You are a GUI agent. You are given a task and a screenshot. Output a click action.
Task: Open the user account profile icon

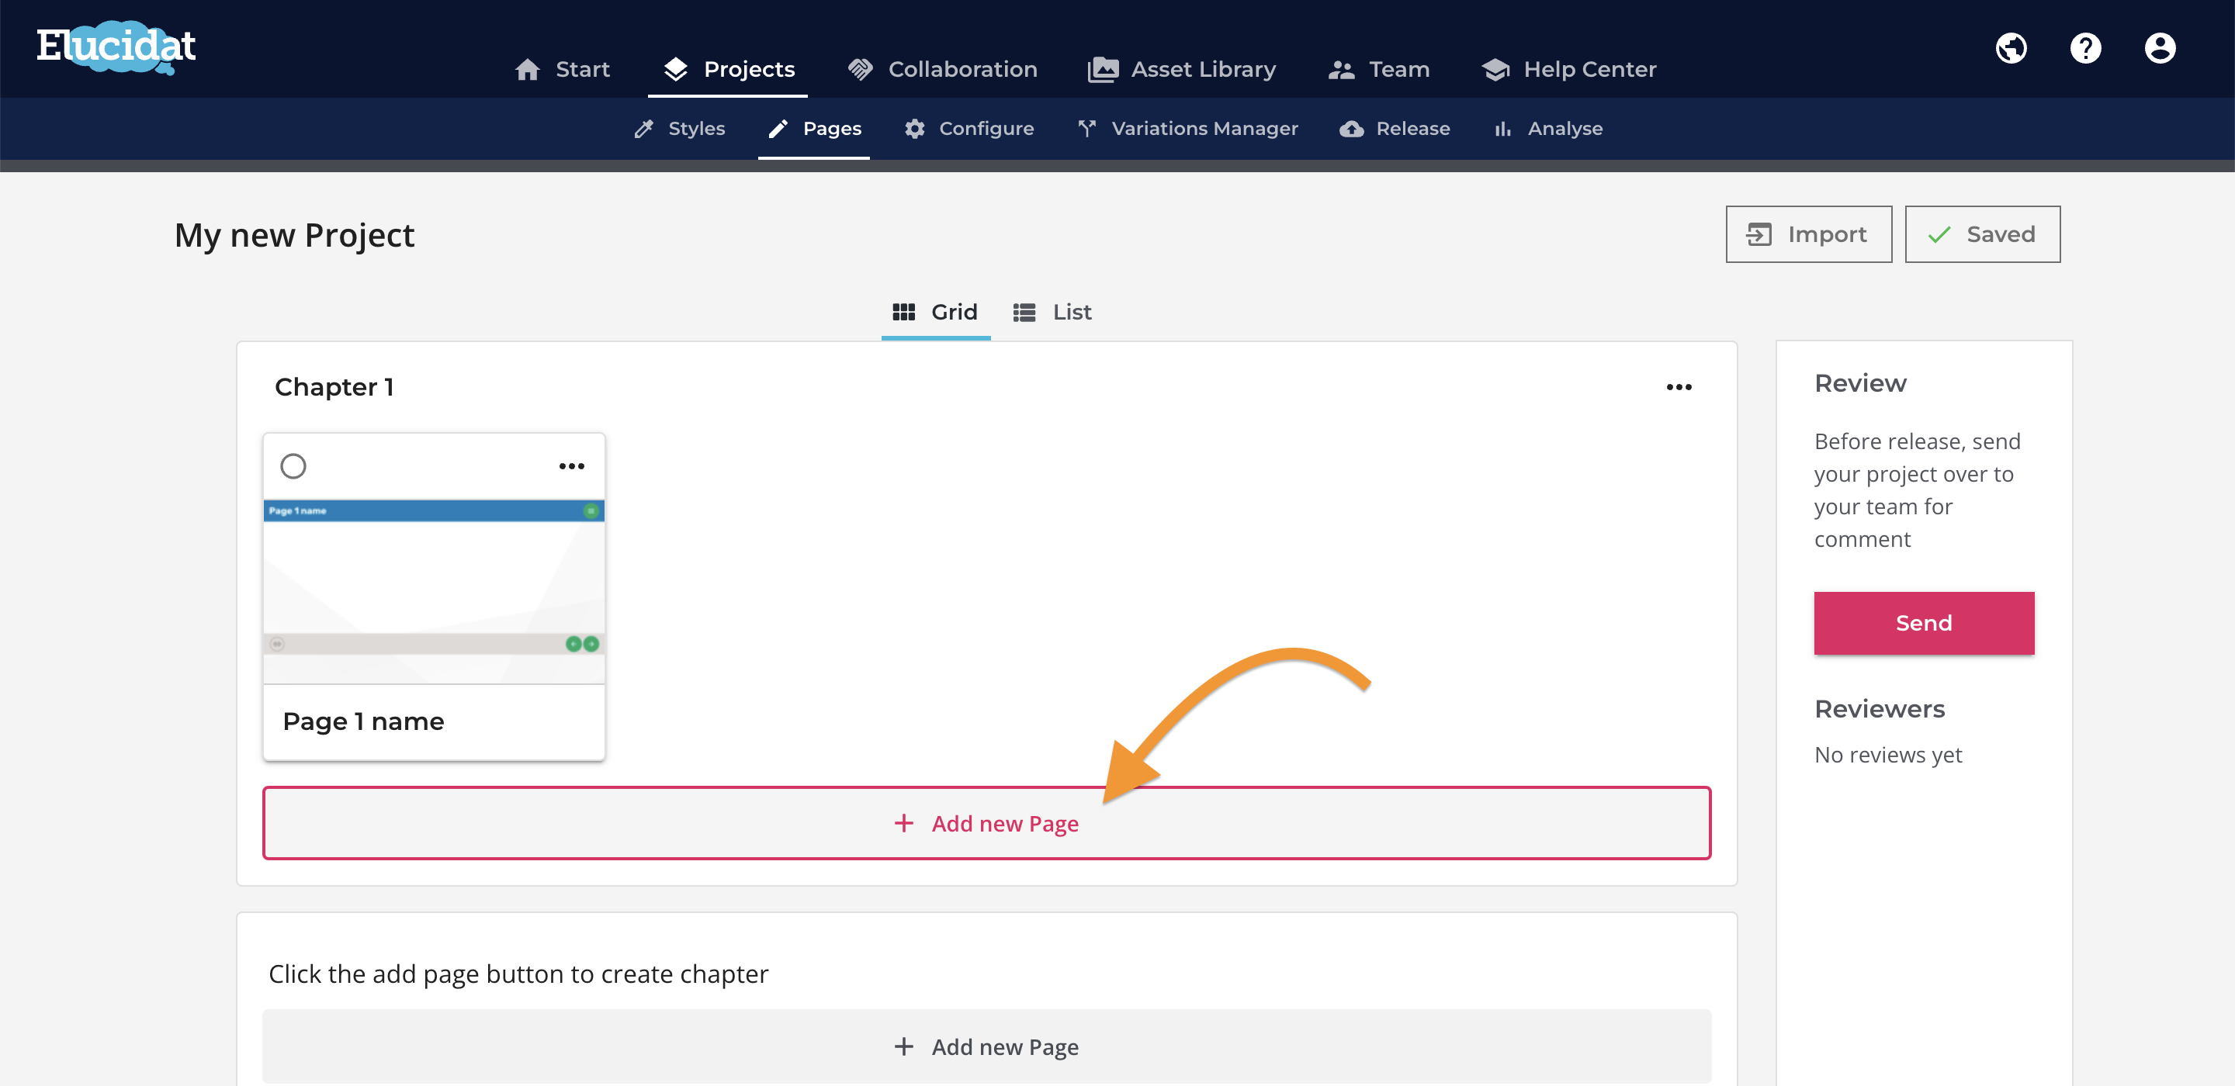pos(2160,48)
